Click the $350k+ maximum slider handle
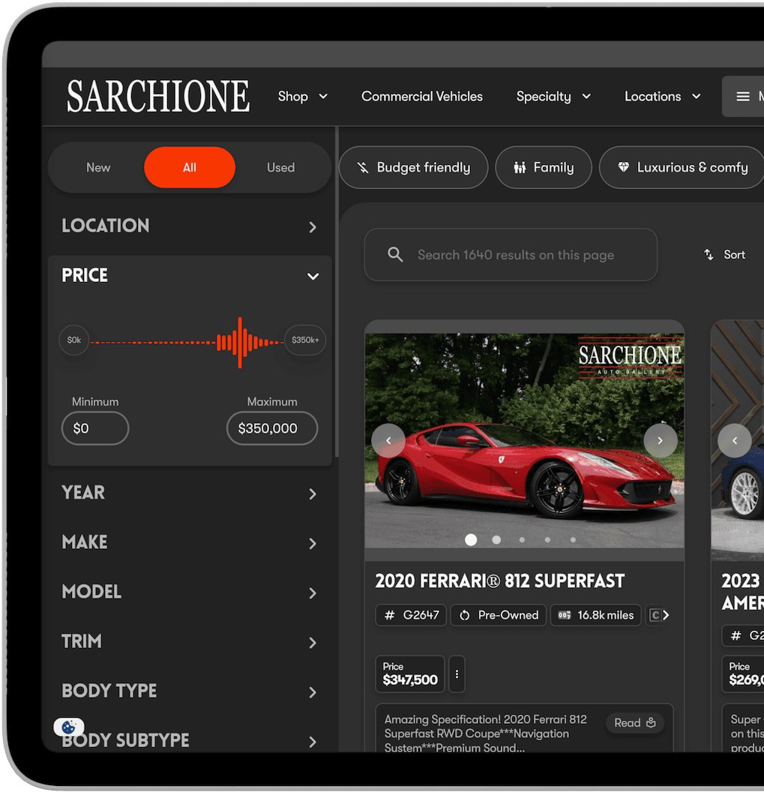Image resolution: width=764 pixels, height=795 pixels. [x=305, y=340]
